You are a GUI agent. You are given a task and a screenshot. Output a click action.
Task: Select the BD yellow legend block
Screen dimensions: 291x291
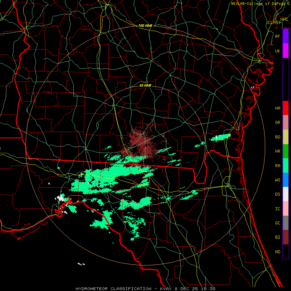coord(286,137)
